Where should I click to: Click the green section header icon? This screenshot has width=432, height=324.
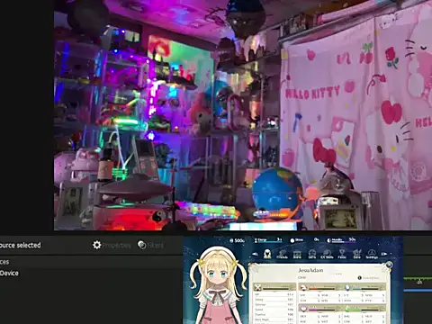coord(347,309)
